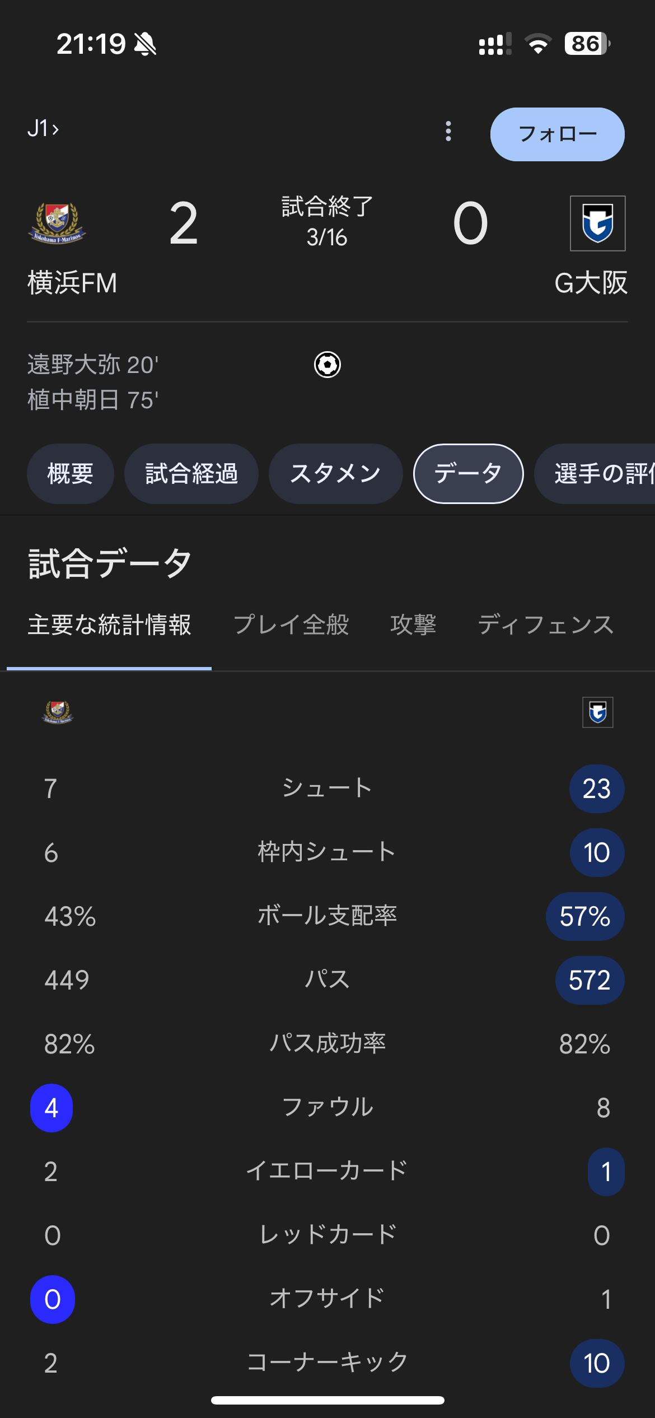Tap scorer 遠野大弥 20' entry
The height and width of the screenshot is (1418, 655).
click(x=93, y=365)
